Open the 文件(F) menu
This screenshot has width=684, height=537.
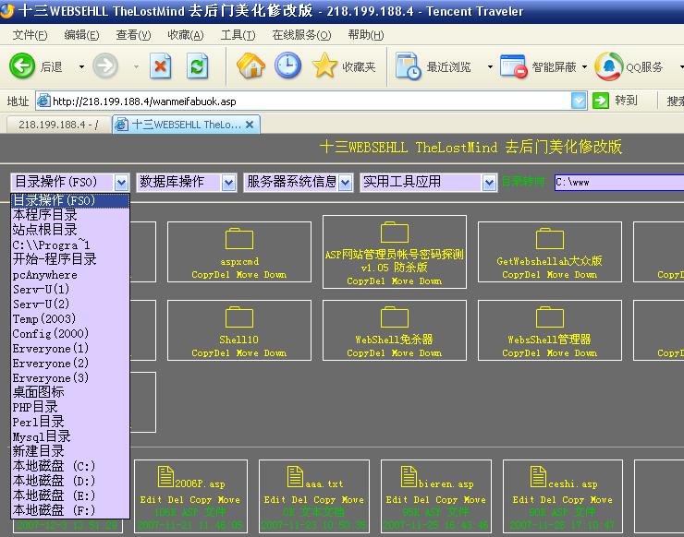pos(30,35)
